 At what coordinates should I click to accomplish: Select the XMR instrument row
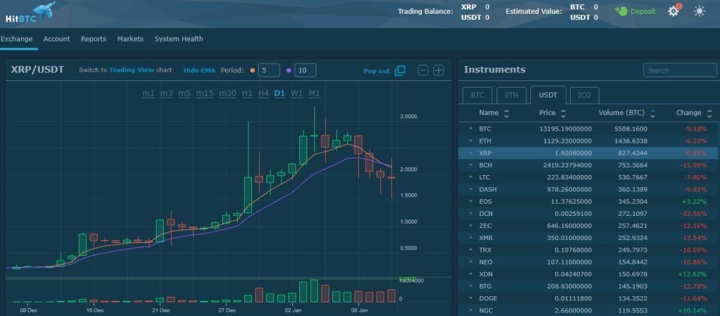coord(589,238)
